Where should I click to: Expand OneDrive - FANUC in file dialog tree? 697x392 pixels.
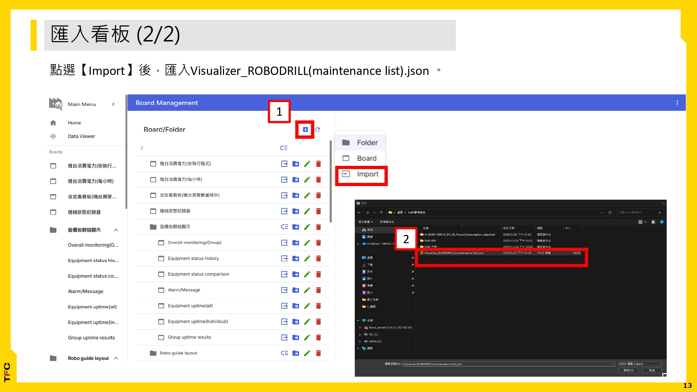click(358, 244)
